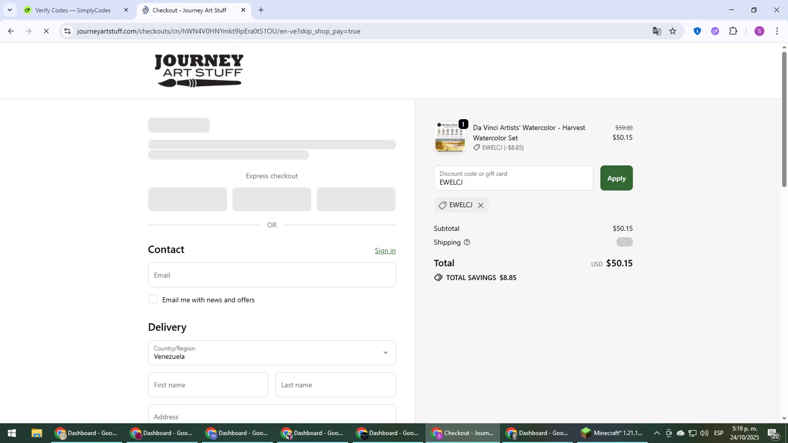The height and width of the screenshot is (443, 788).
Task: Select the Checkout - Journey Art Stuff tab
Action: point(189,10)
